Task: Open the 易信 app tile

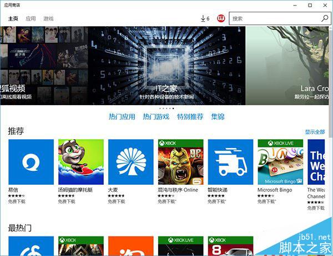Action: (31, 162)
